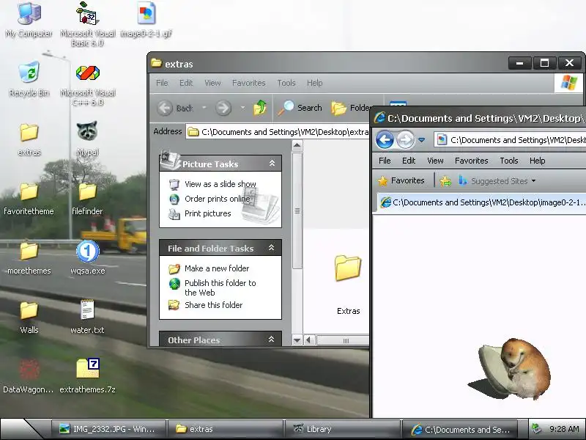Select water.txt desktop file
586x440 pixels.
[87, 317]
